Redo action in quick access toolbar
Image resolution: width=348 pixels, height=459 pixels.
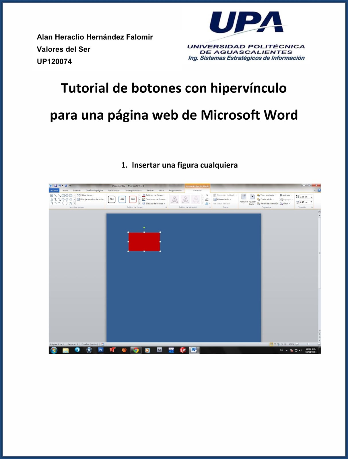point(66,186)
